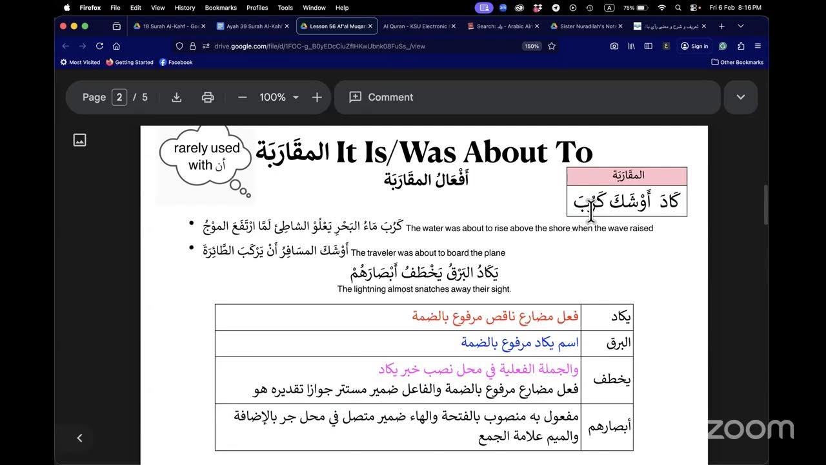Open the Most Visited bookmark

(81, 63)
